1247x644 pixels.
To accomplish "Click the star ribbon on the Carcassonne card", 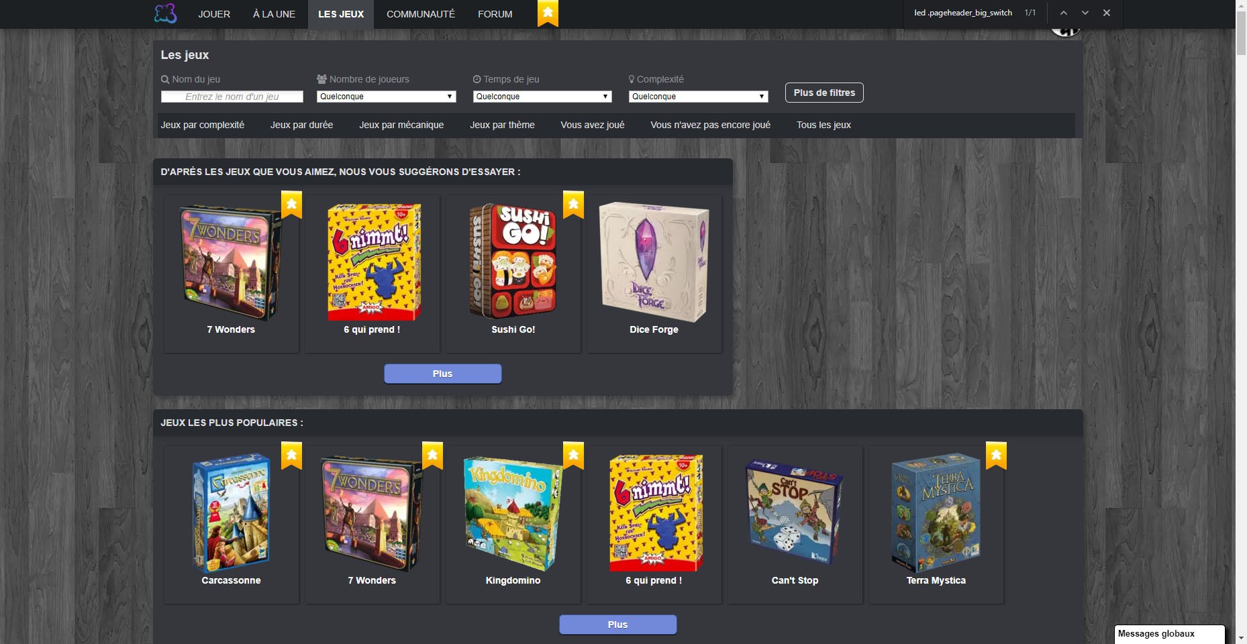I will click(x=291, y=455).
